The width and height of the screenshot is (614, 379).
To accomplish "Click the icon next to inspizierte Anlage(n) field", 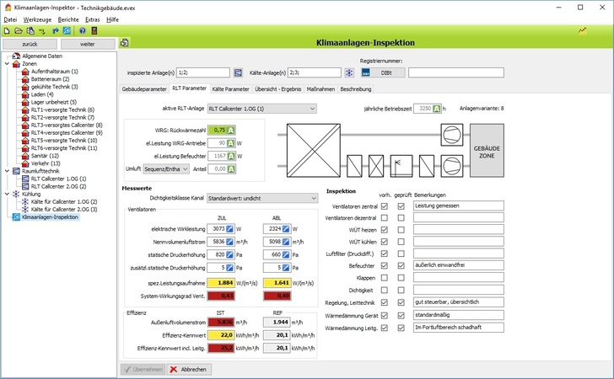I will tap(240, 73).
